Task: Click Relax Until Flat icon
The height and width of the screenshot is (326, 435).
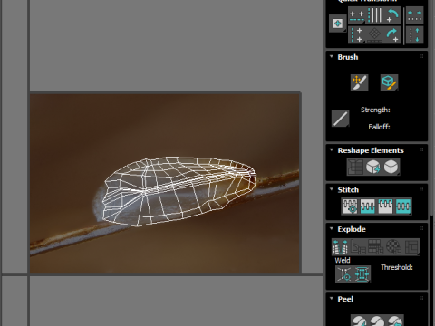Action: (373, 167)
